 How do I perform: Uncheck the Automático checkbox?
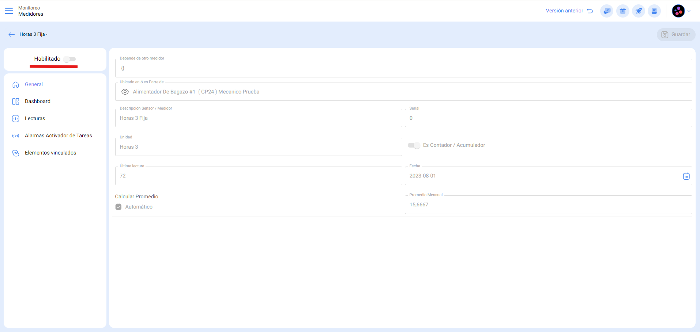[x=118, y=207]
